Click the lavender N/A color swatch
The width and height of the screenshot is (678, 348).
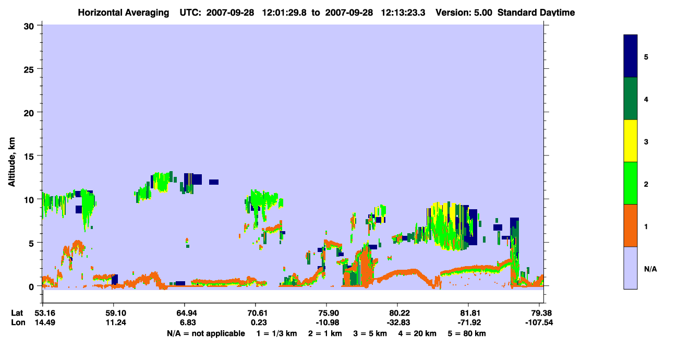pos(631,268)
